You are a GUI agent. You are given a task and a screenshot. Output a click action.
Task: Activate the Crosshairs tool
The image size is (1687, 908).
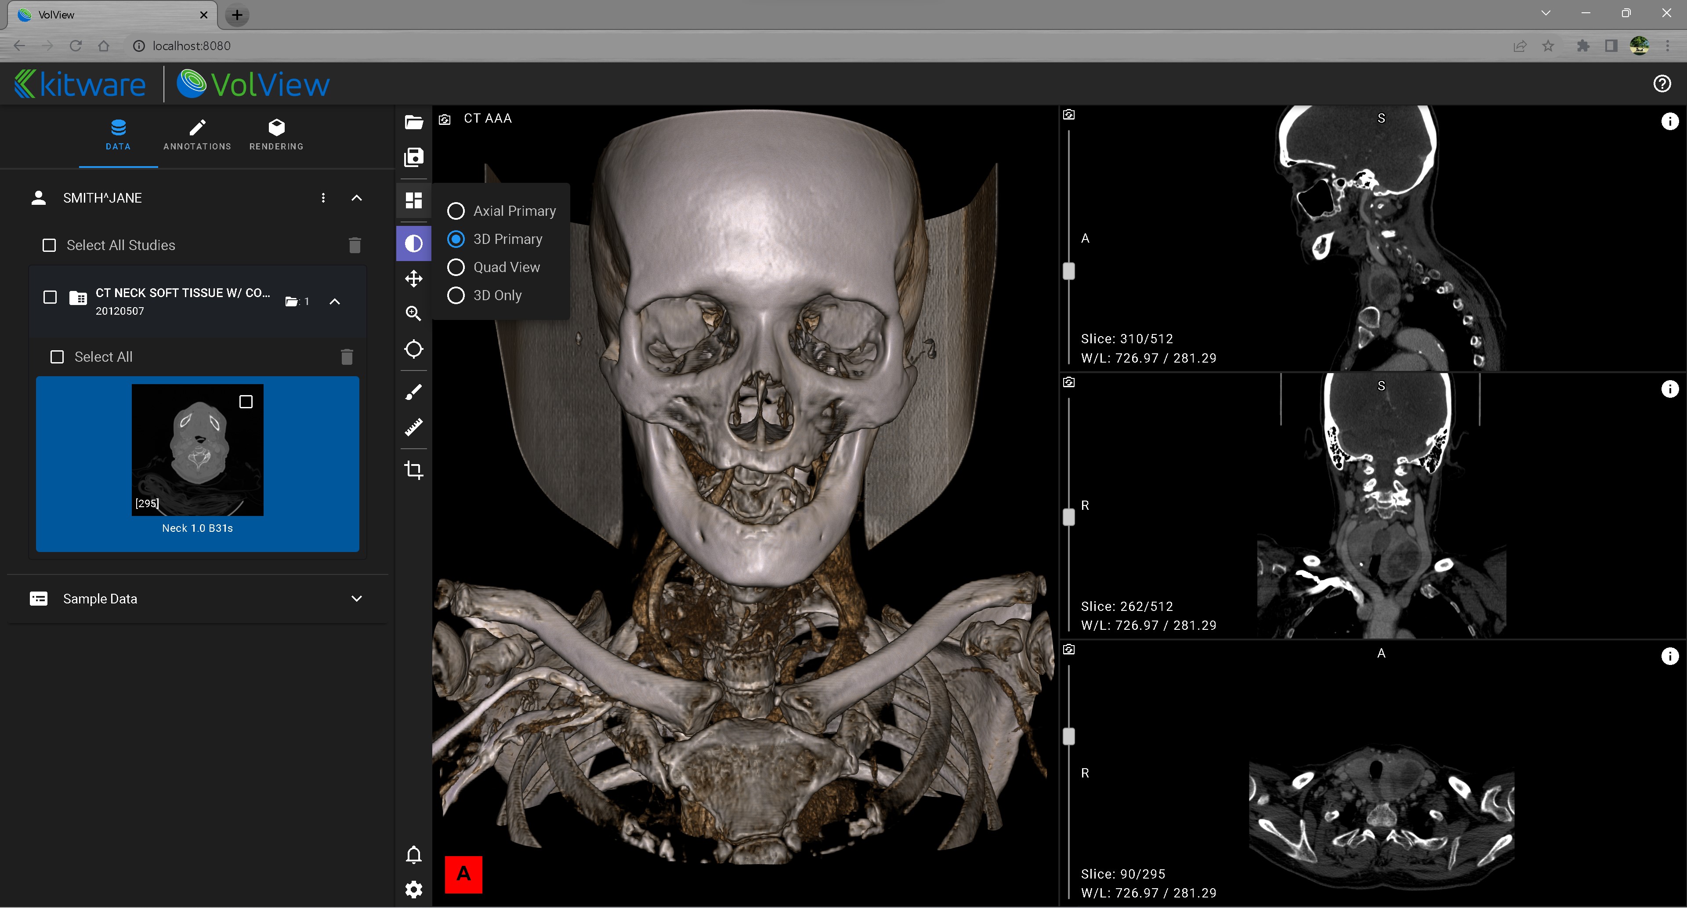414,349
